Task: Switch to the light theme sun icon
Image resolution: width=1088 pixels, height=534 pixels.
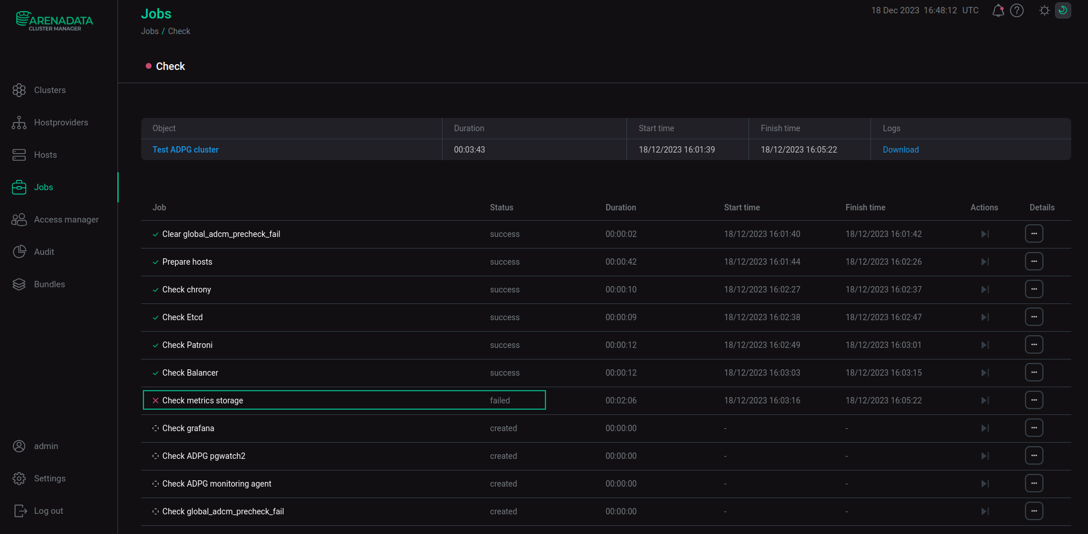Action: point(1045,10)
